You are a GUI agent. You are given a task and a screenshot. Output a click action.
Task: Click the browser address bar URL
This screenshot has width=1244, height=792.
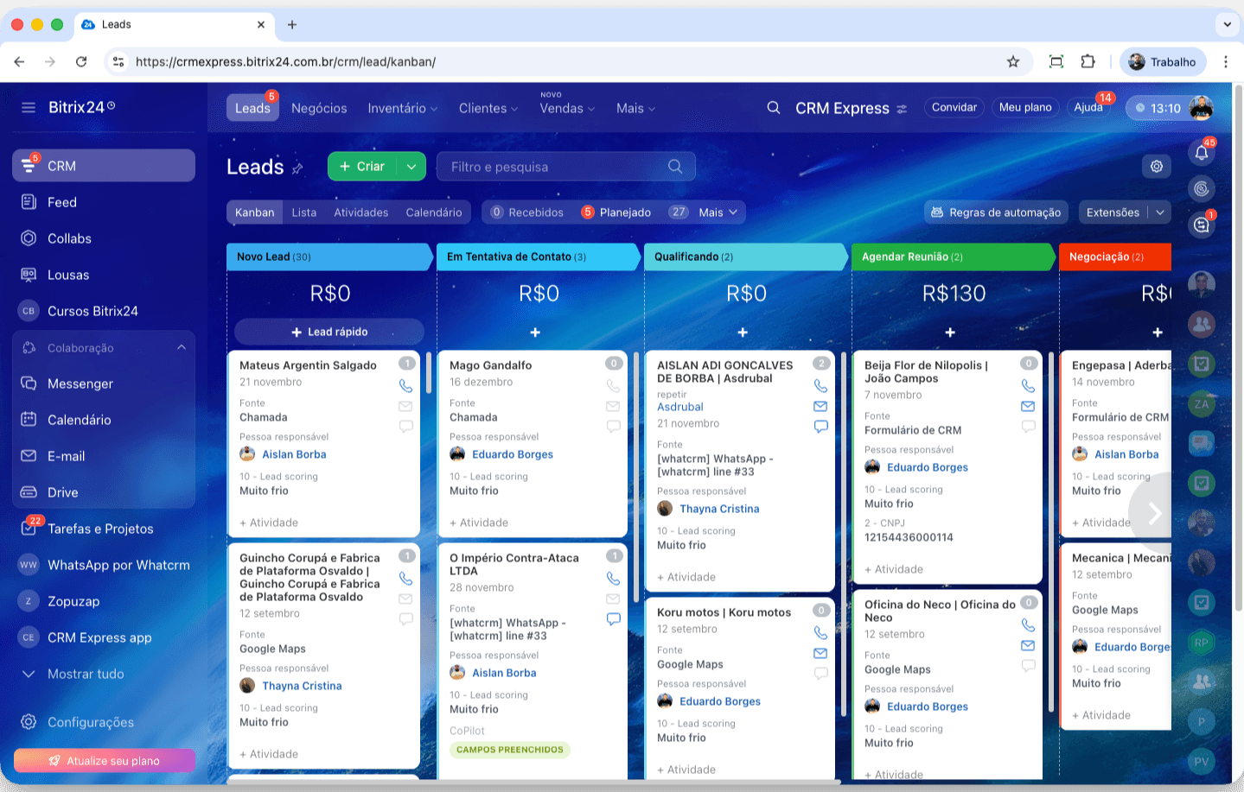285,61
